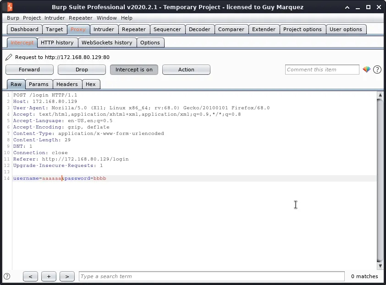Click the Accept: text/html header line
This screenshot has height=285, width=386.
click(x=127, y=114)
